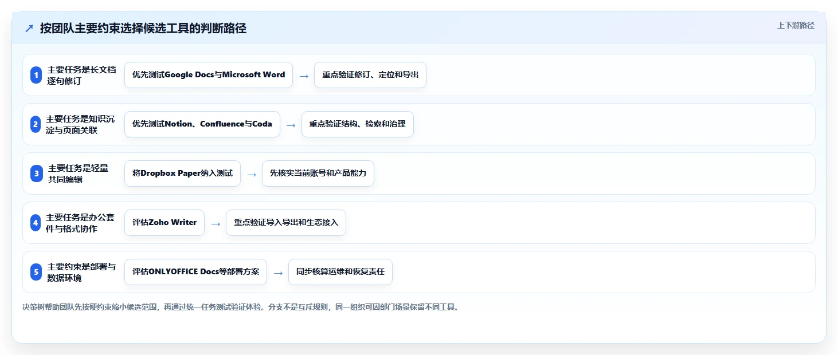Select step number 4 badge
The height and width of the screenshot is (355, 838).
tap(36, 223)
